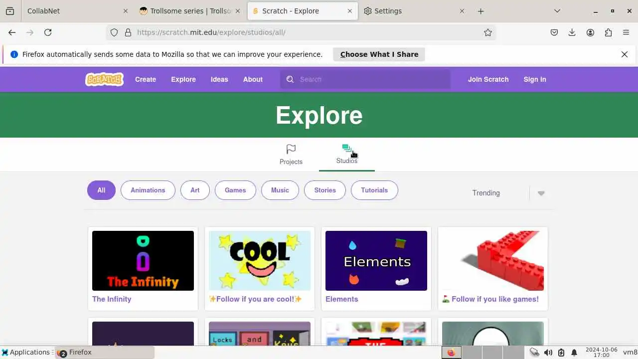Image resolution: width=638 pixels, height=359 pixels.
Task: Select the Art category filter
Action: click(x=195, y=190)
